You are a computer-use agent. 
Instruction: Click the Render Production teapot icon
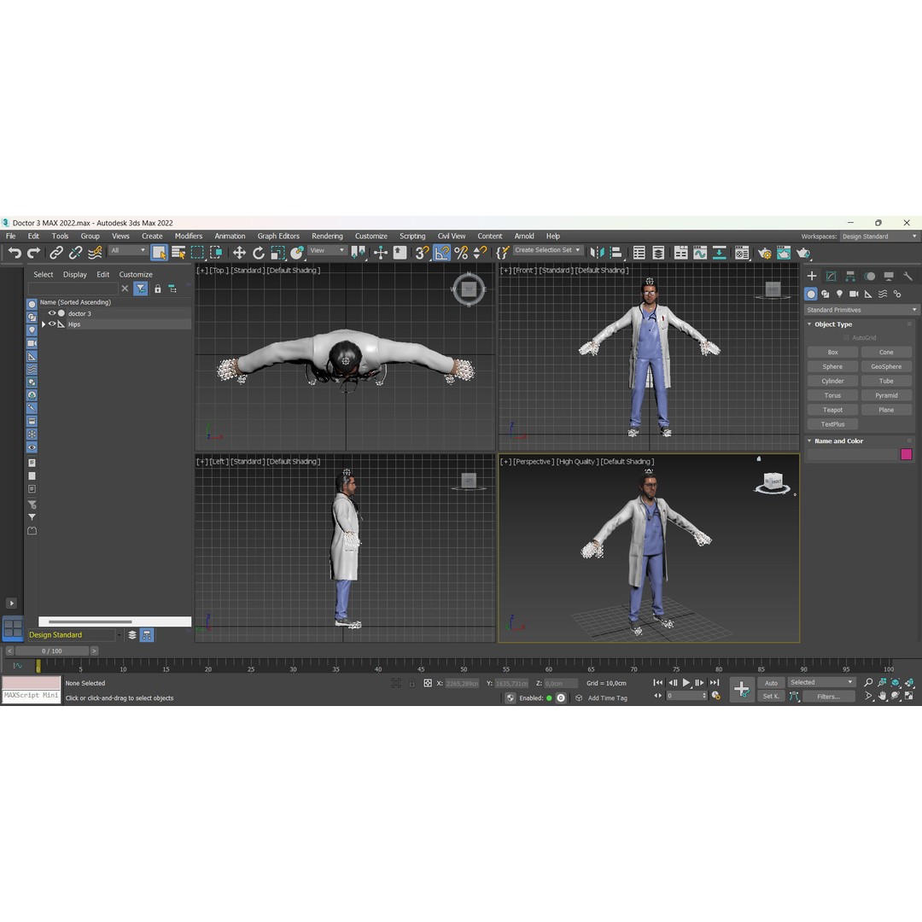[803, 253]
